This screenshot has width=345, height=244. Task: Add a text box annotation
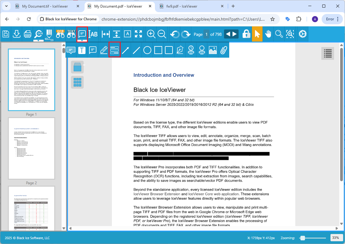82,50
